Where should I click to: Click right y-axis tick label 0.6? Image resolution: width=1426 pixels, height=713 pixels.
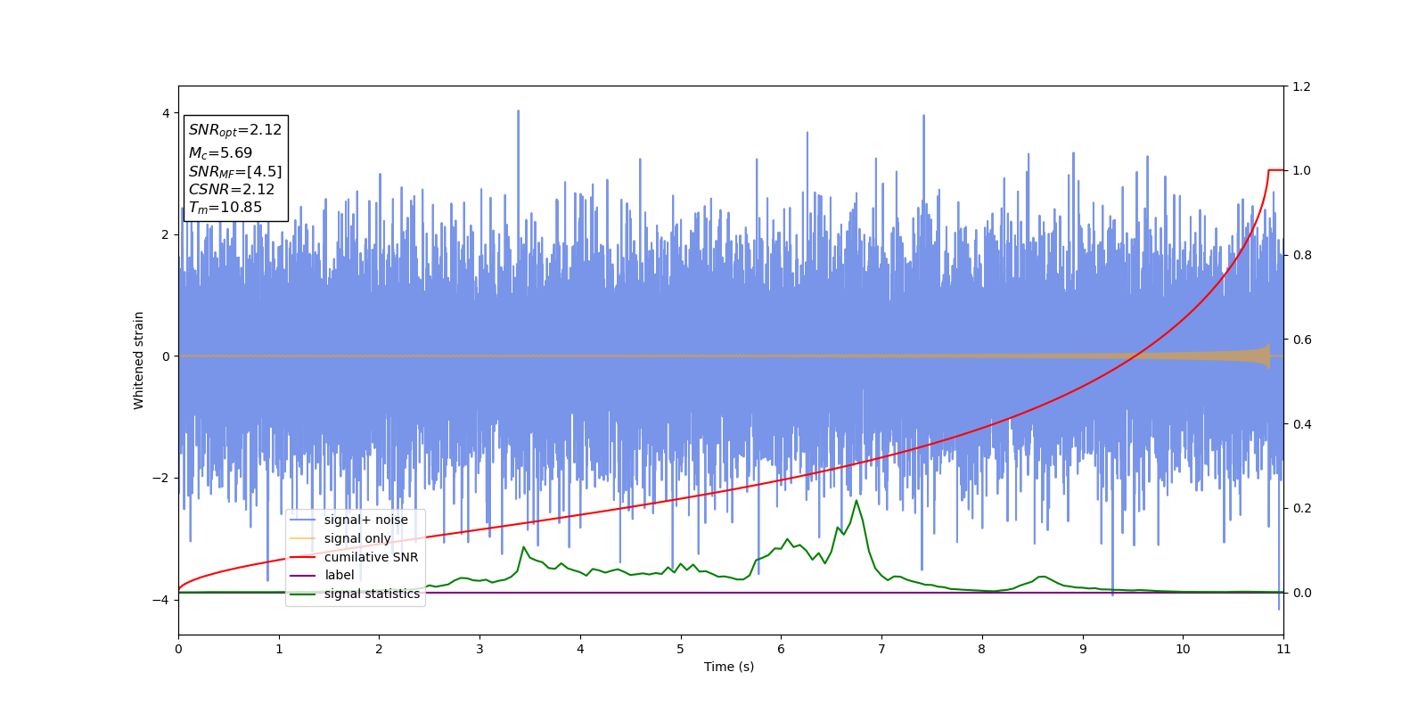point(1301,340)
